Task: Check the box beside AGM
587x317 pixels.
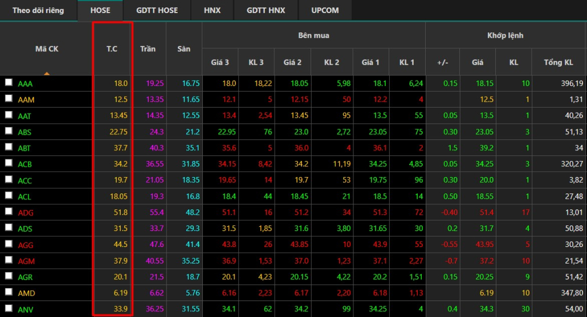Action: pyautogui.click(x=9, y=260)
